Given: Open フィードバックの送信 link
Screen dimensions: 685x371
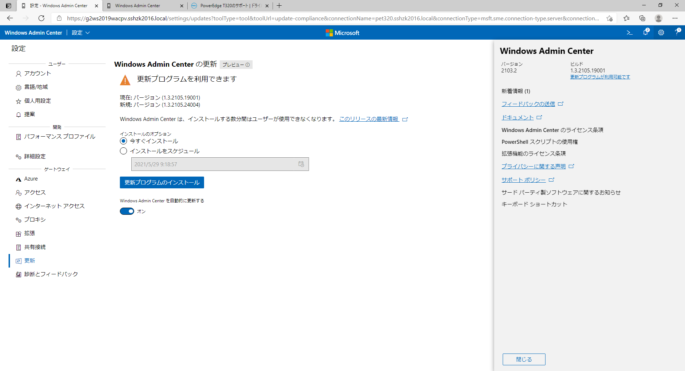Looking at the screenshot, I should coord(528,104).
